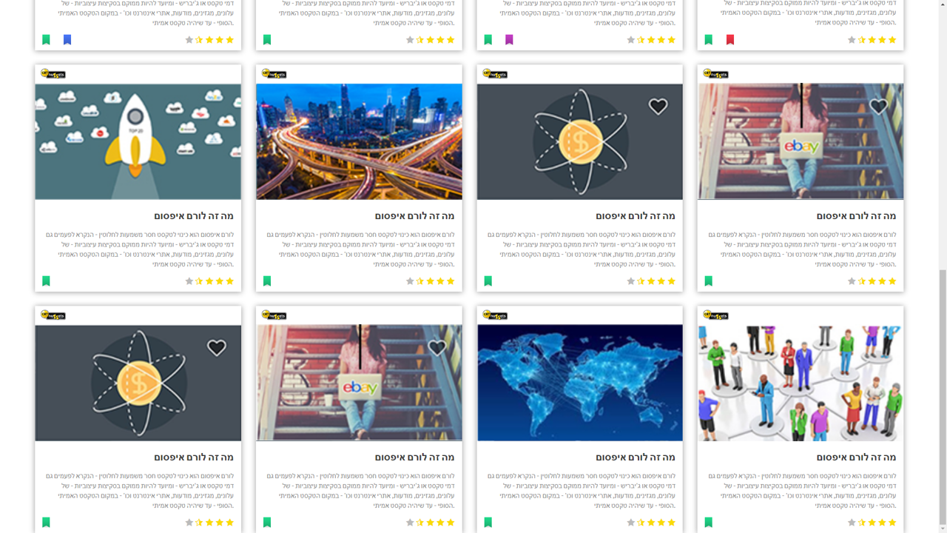Click the logo badge above city highway image
This screenshot has height=533, width=947.
274,74
